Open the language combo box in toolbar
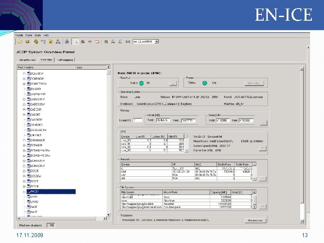The image size is (324, 243). tap(146, 41)
